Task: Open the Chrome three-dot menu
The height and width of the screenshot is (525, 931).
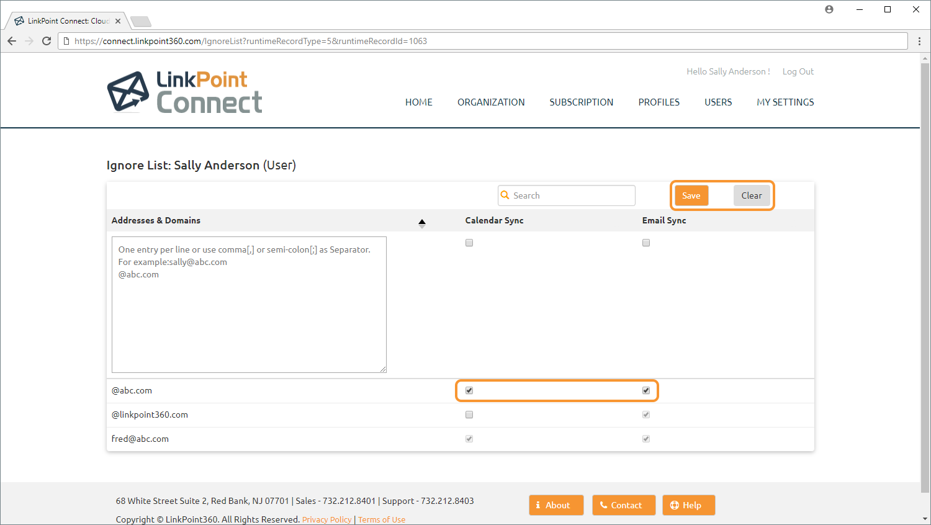Action: coord(919,41)
